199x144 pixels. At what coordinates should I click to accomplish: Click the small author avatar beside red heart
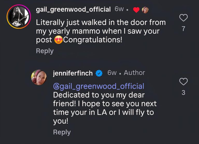(145, 10)
